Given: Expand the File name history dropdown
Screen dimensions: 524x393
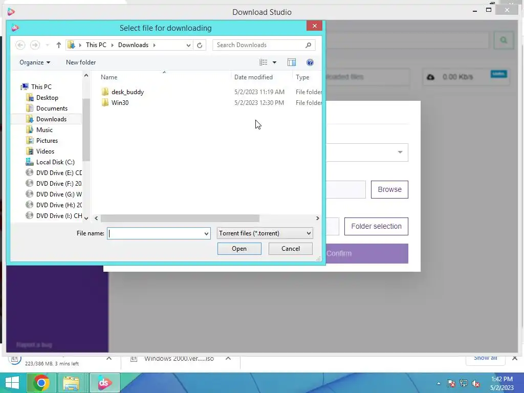Looking at the screenshot, I should (206, 233).
